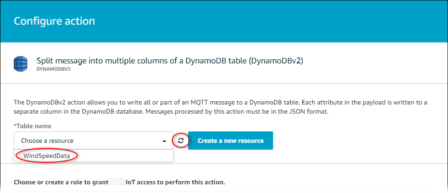Click the "*Table name" field label
The image size is (448, 193).
(32, 126)
